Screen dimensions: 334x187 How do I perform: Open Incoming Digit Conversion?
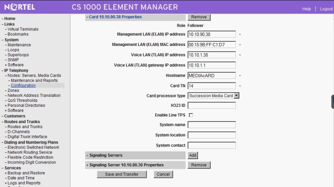tap(32, 162)
